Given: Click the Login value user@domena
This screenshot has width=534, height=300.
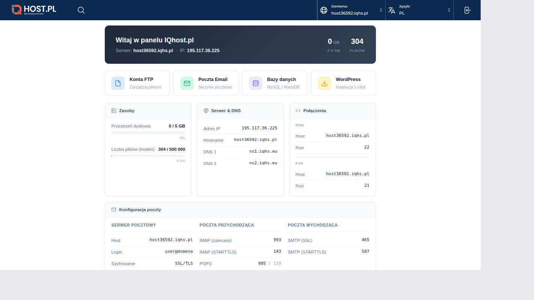Looking at the screenshot, I should [179, 252].
